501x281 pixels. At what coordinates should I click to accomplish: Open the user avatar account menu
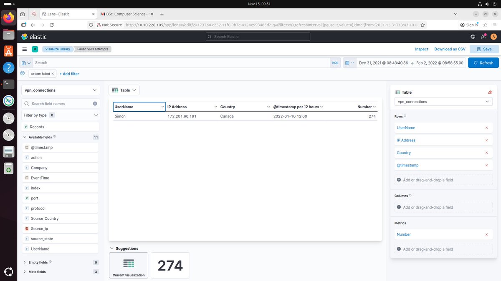click(x=493, y=37)
